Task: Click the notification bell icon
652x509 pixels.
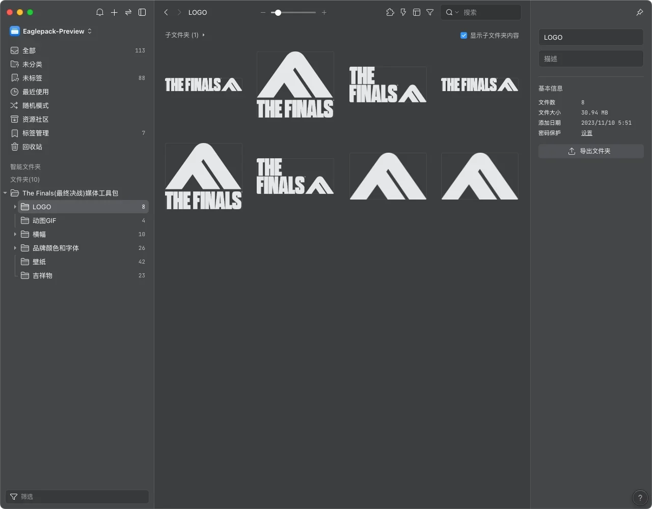Action: 100,12
